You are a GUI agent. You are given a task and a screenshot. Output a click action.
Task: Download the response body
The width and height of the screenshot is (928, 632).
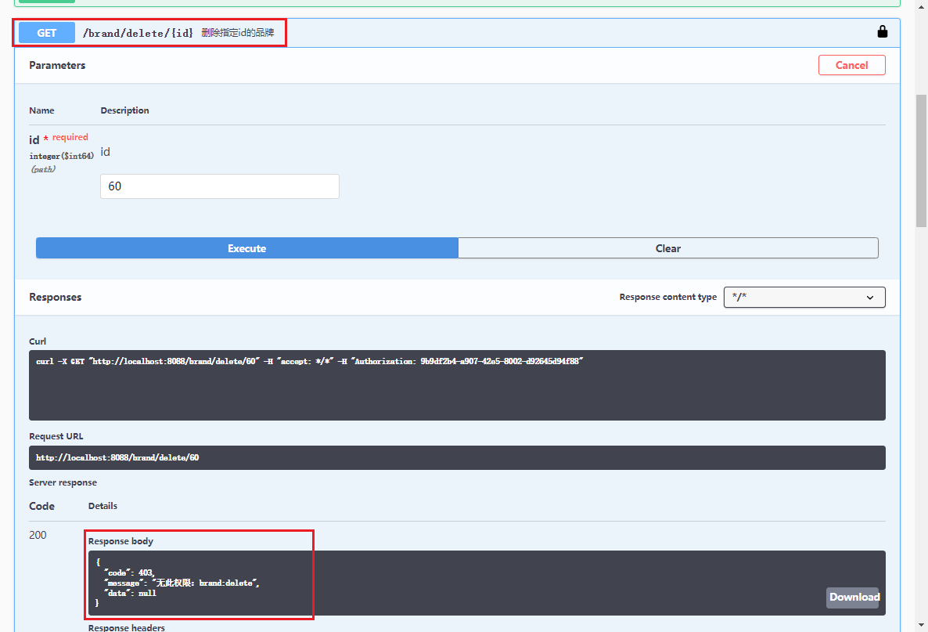pos(854,597)
